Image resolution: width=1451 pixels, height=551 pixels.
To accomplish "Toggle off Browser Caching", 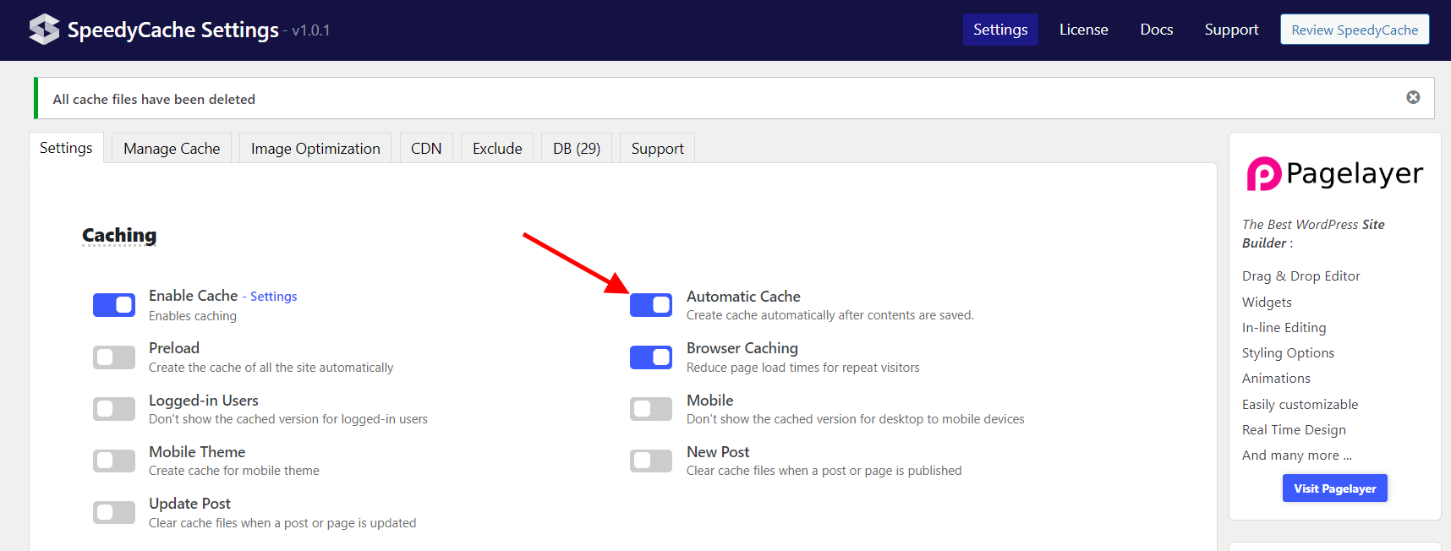I will (651, 357).
